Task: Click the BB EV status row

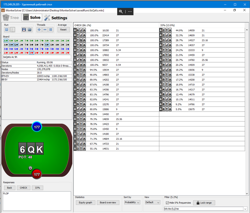Action: click(37, 79)
